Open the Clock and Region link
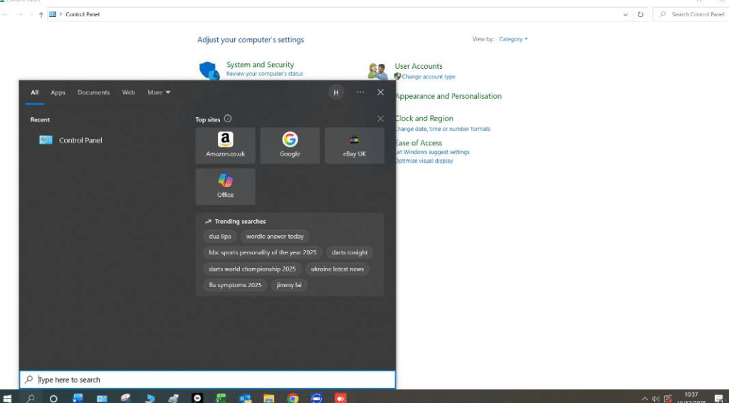 [x=424, y=119]
